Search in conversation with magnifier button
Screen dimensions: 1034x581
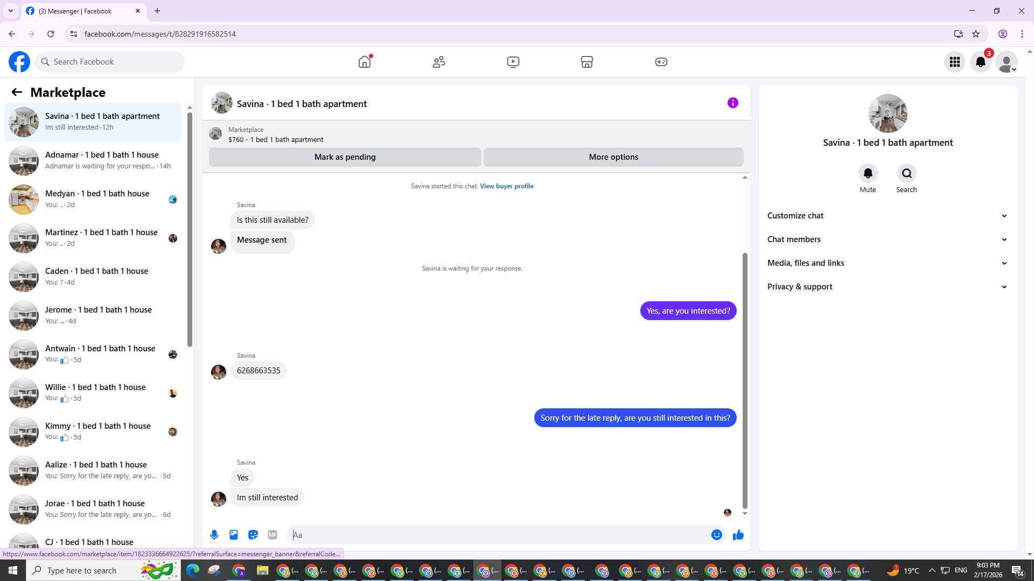click(x=906, y=173)
